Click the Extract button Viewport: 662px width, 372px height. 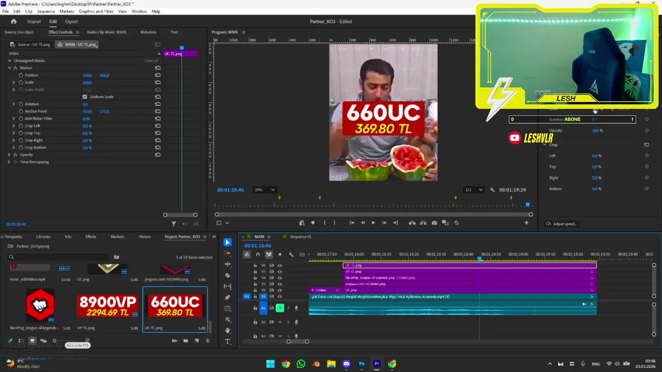pyautogui.click(x=423, y=223)
